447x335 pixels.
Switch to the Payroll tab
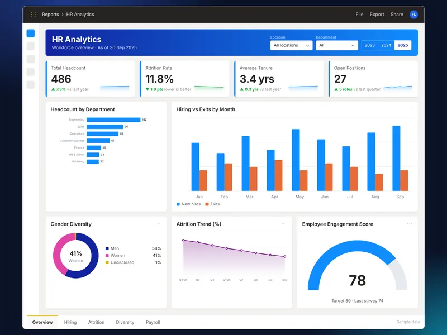[x=153, y=322]
